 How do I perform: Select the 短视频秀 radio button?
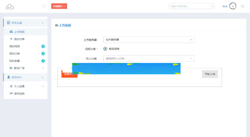tap(105, 49)
